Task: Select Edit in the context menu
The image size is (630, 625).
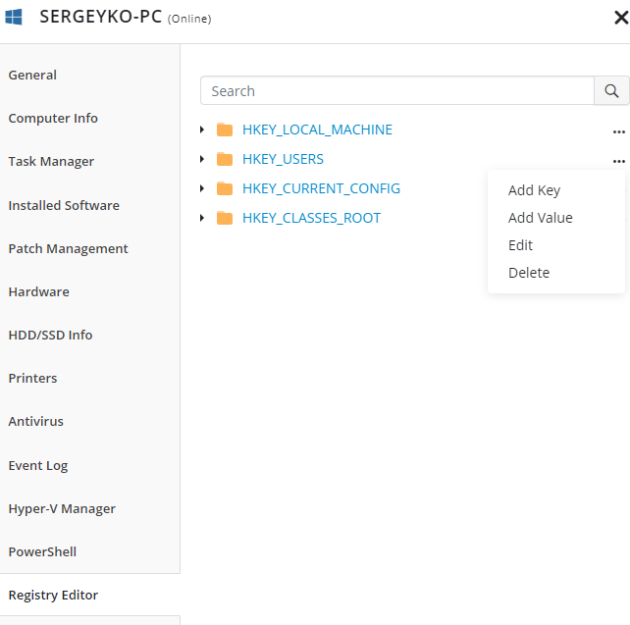Action: click(520, 245)
